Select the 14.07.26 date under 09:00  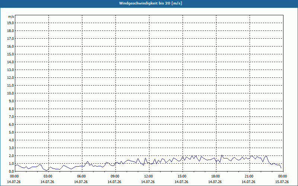coord(114,182)
